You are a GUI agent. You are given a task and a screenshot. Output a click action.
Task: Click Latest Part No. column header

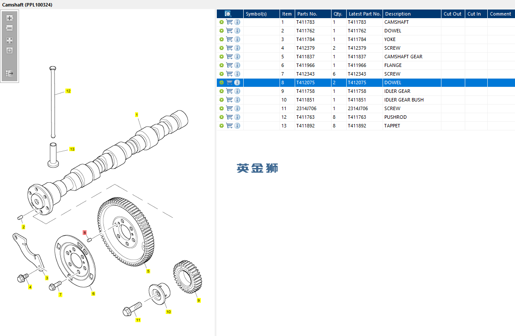tap(364, 14)
